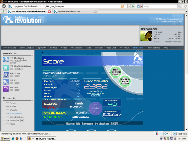This screenshot has width=188, height=141.
Task: Click the Metrivia purple question icon
Action: (x=6, y=89)
